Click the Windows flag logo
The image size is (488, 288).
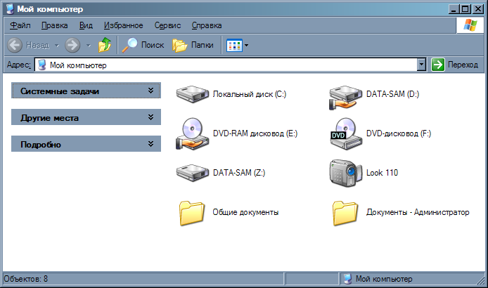[470, 25]
